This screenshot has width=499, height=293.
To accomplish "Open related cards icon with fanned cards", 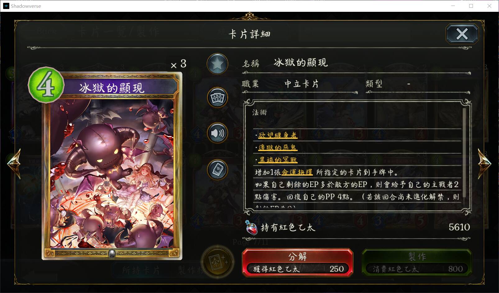I will 217,98.
